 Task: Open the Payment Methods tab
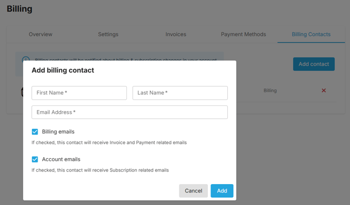243,34
